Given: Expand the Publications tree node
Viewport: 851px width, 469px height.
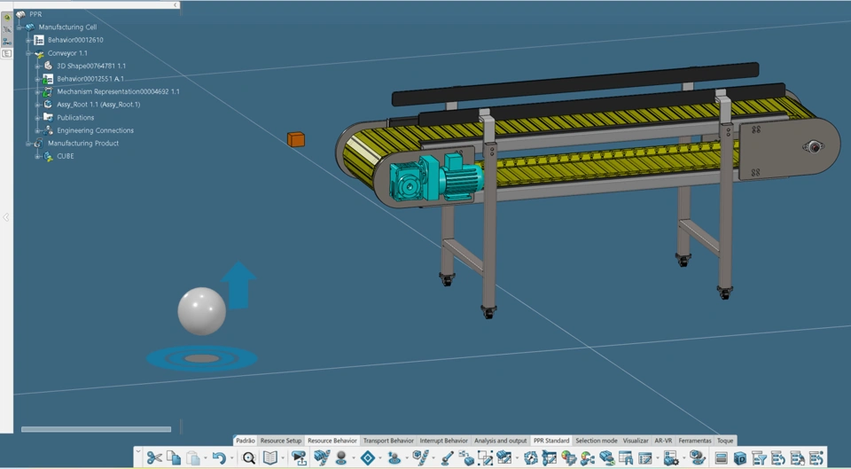Looking at the screenshot, I should (x=38, y=118).
